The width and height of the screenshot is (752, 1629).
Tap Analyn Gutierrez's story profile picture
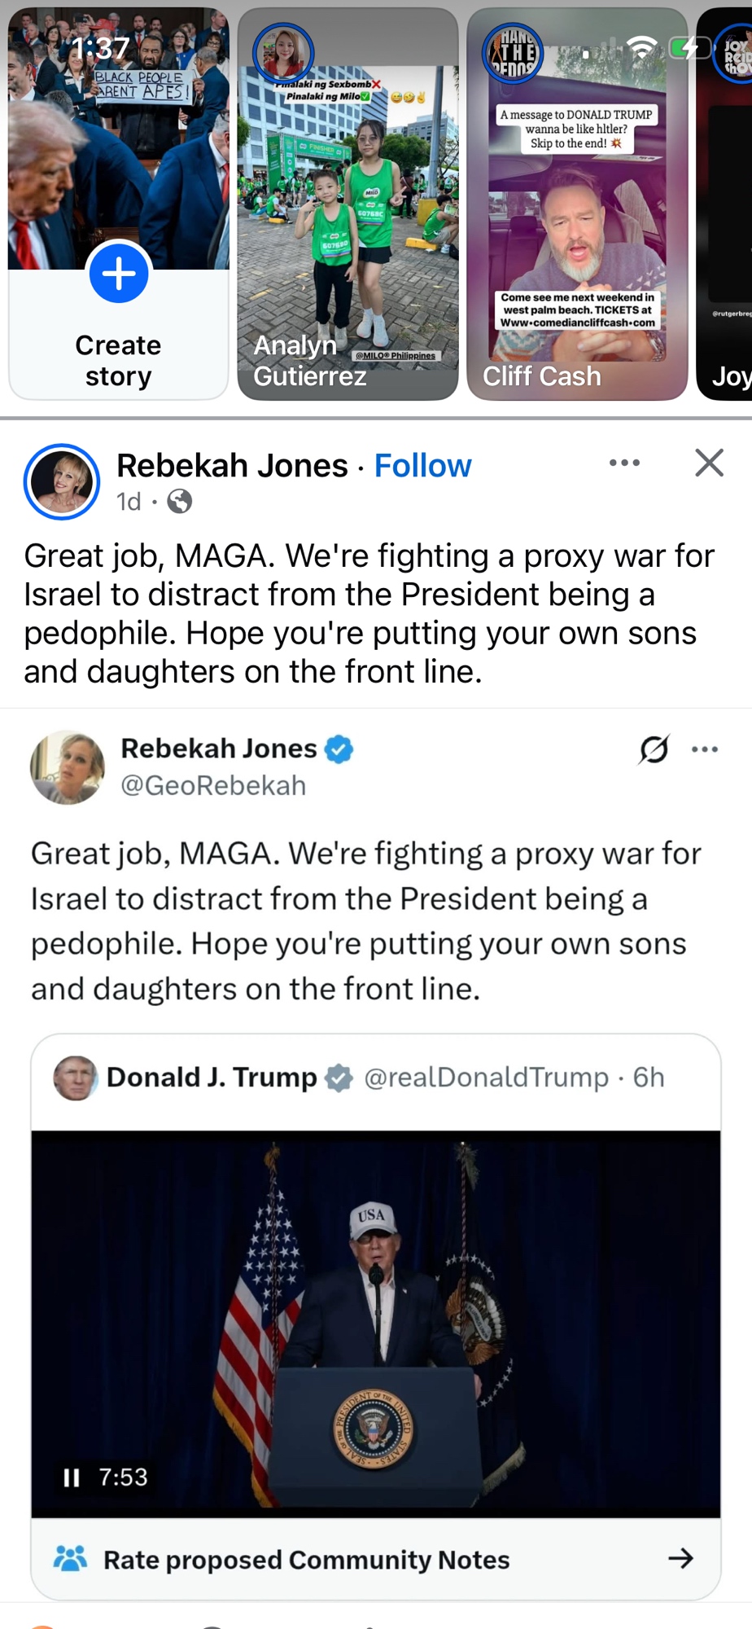coord(283,52)
